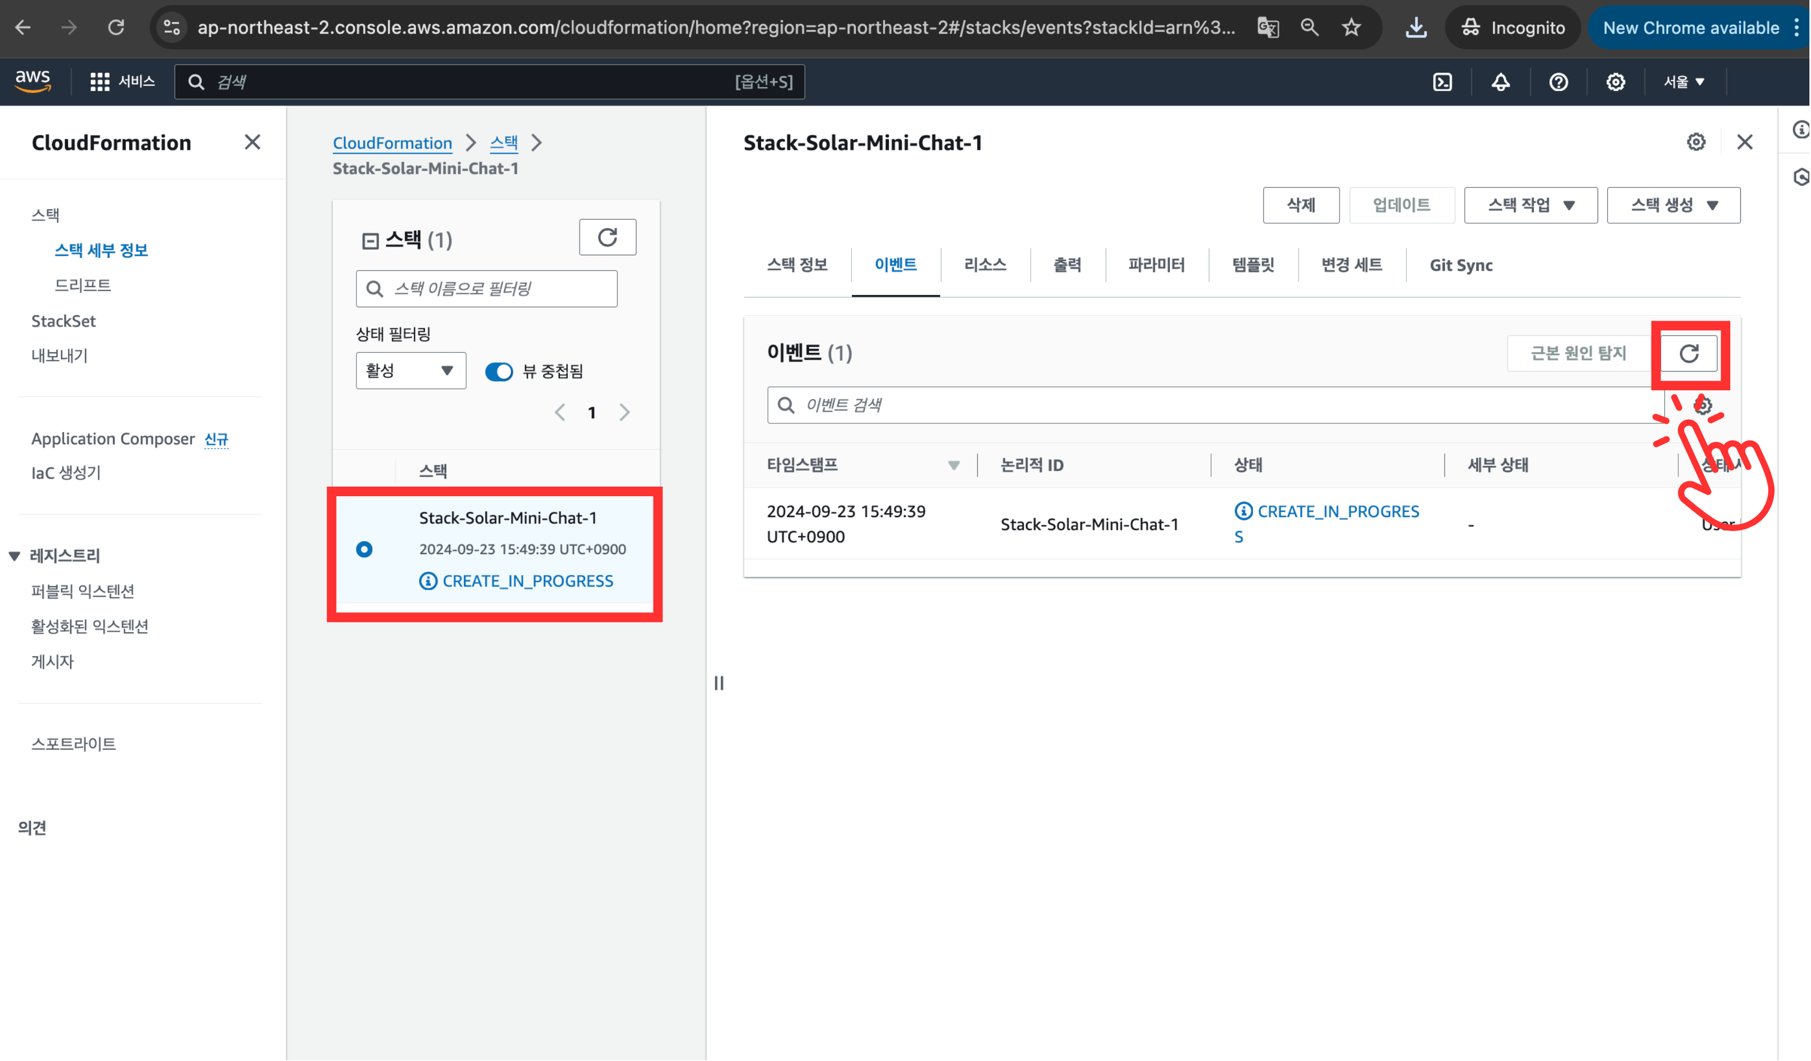Screen dimensions: 1811x1061
Task: Collapse the registry section in sidebar
Action: [14, 556]
